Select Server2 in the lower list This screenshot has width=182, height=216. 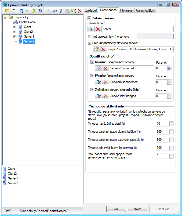tap(13, 183)
